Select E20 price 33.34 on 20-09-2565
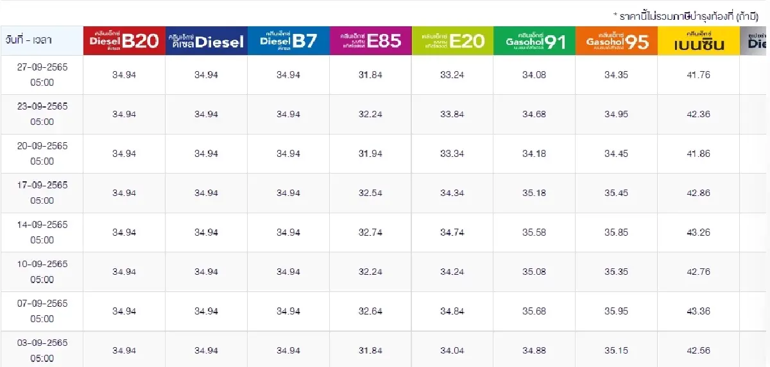Screen dimensions: 770x367 click(x=452, y=154)
